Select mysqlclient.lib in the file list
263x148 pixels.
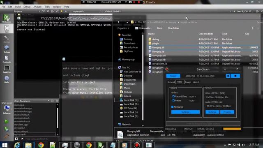(159, 64)
